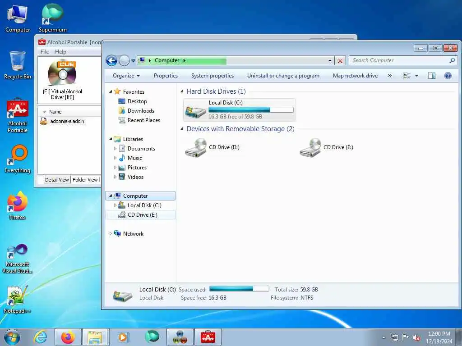The width and height of the screenshot is (462, 346).
Task: Collapse Devices with Removable Storage group
Action: (182, 128)
